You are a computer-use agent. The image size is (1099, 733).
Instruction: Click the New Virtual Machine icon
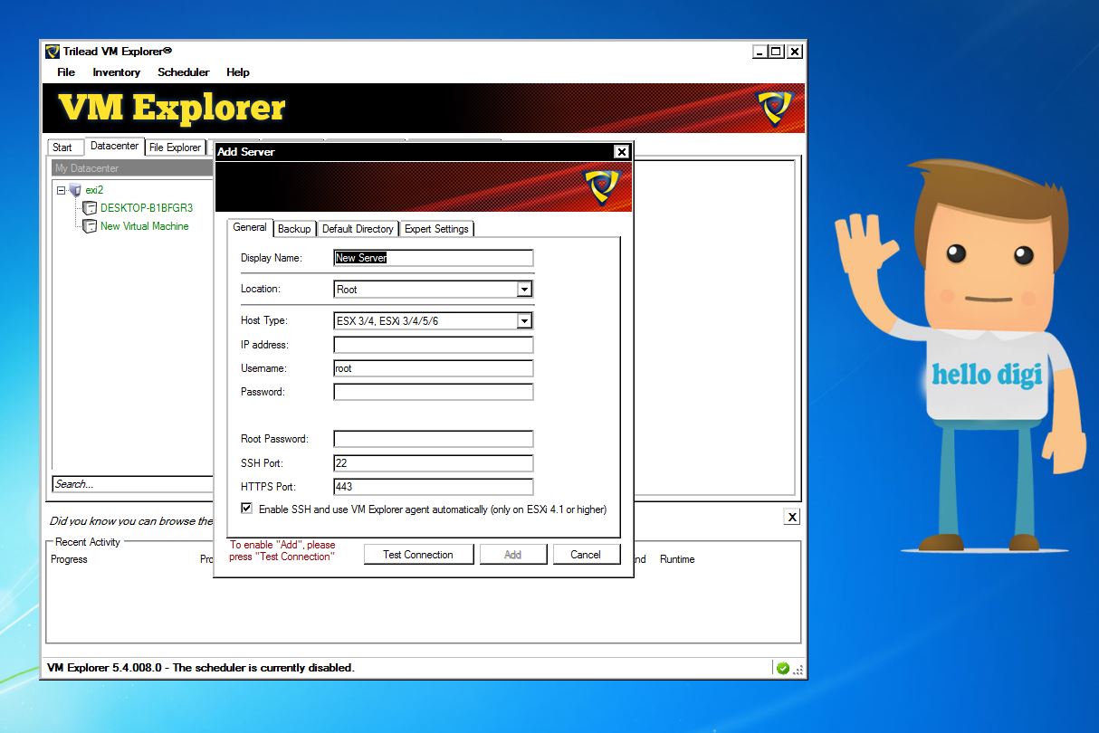tap(90, 226)
